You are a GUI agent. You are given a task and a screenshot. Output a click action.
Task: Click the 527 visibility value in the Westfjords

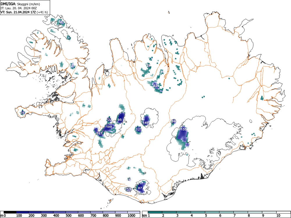tap(61, 22)
